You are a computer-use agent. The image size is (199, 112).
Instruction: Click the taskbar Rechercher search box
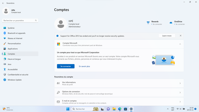tap(85, 109)
